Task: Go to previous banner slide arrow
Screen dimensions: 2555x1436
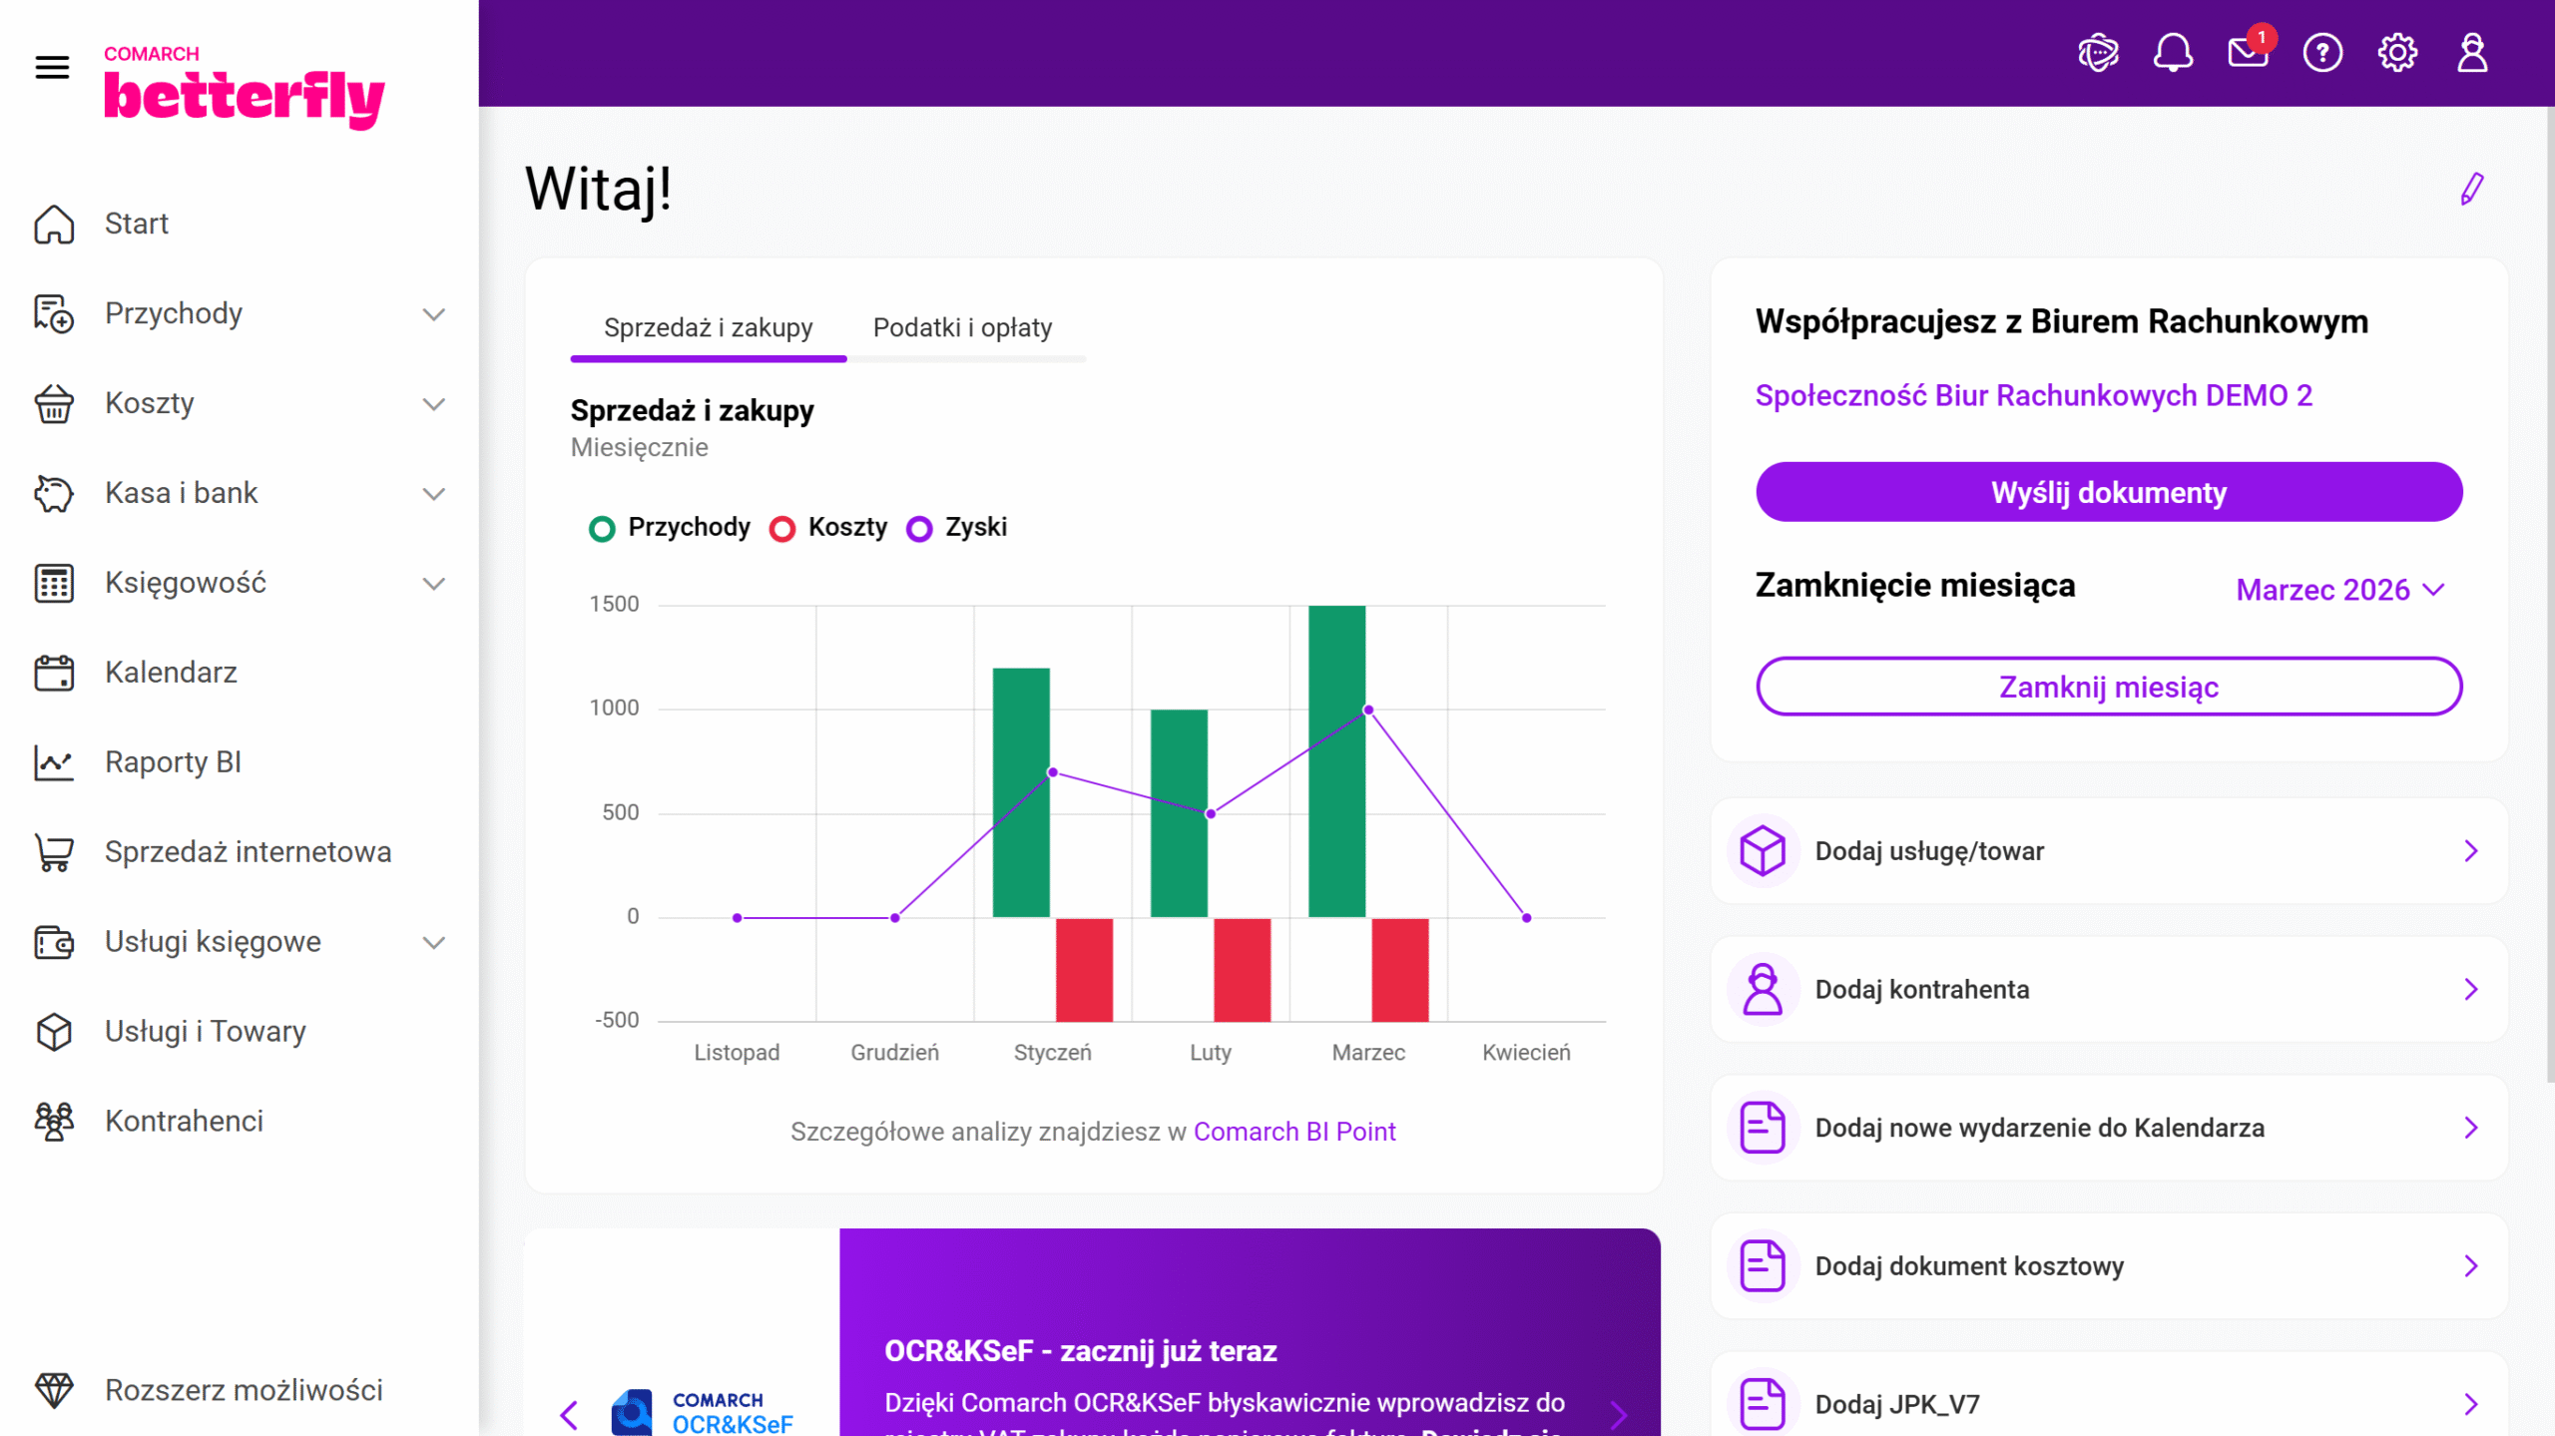Action: [570, 1413]
